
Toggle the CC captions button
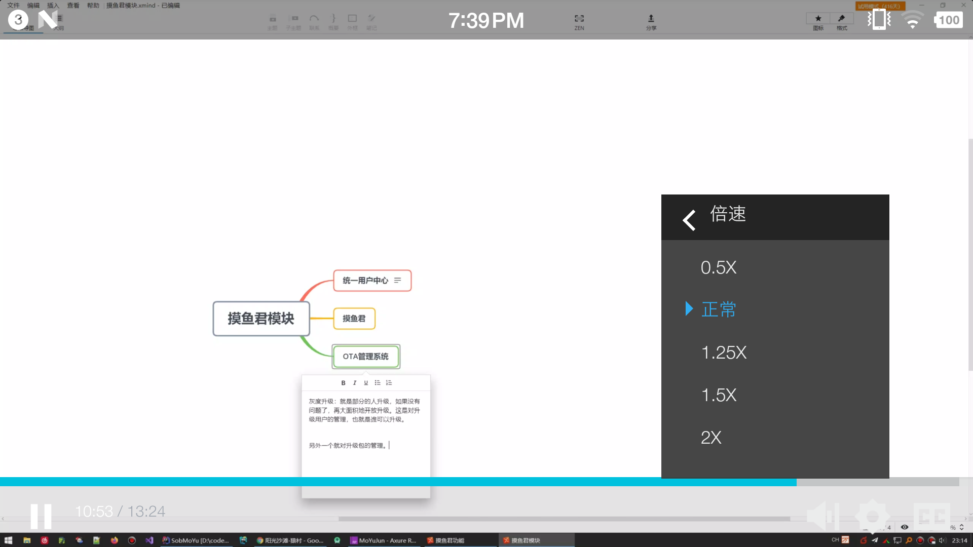click(931, 516)
